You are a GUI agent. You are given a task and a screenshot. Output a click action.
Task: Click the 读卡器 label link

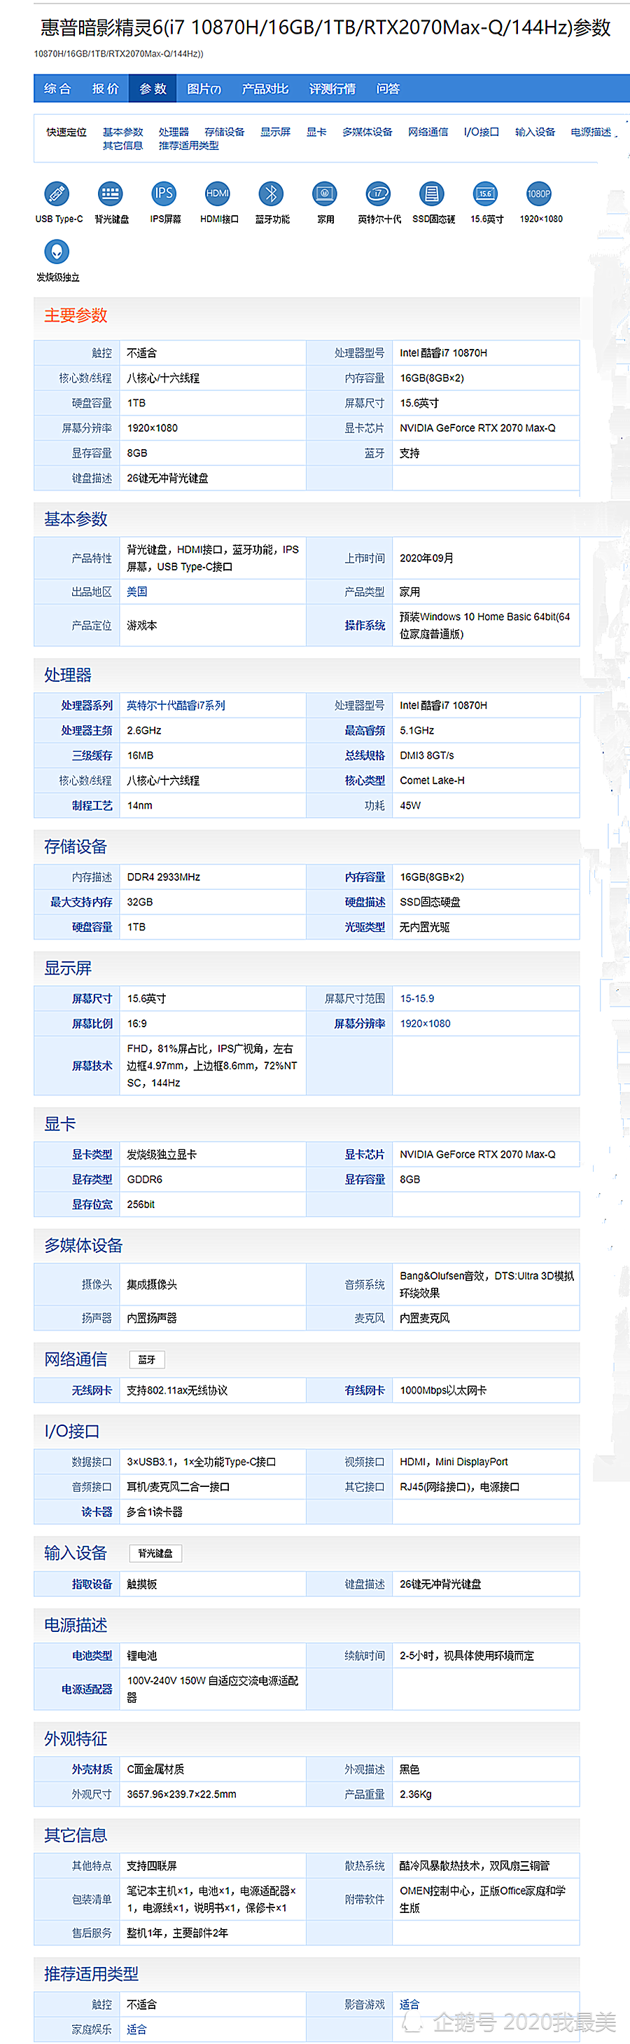(x=97, y=1512)
